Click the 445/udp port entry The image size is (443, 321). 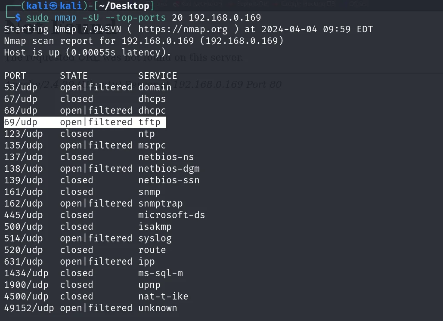pos(24,215)
